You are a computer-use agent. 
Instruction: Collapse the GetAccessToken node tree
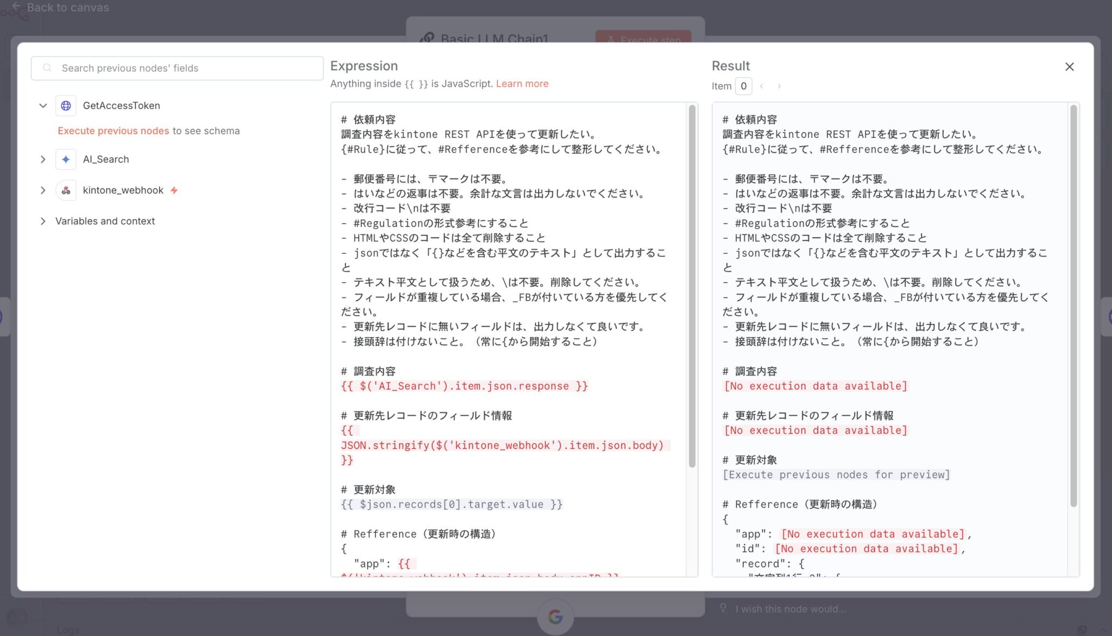pyautogui.click(x=43, y=106)
